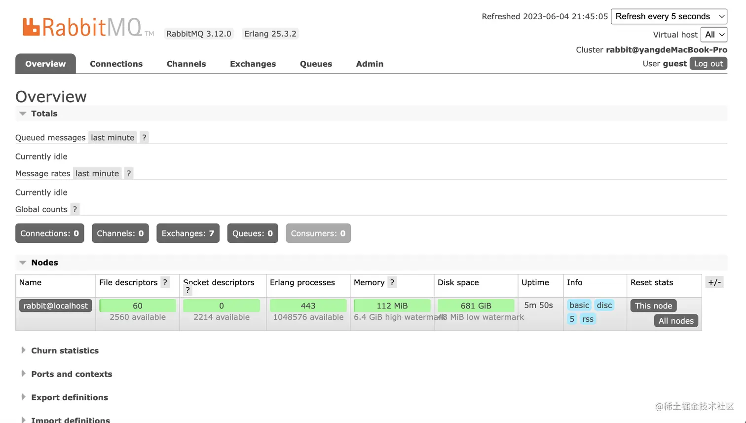The image size is (746, 423).
Task: Open help for Memory column
Action: click(392, 282)
